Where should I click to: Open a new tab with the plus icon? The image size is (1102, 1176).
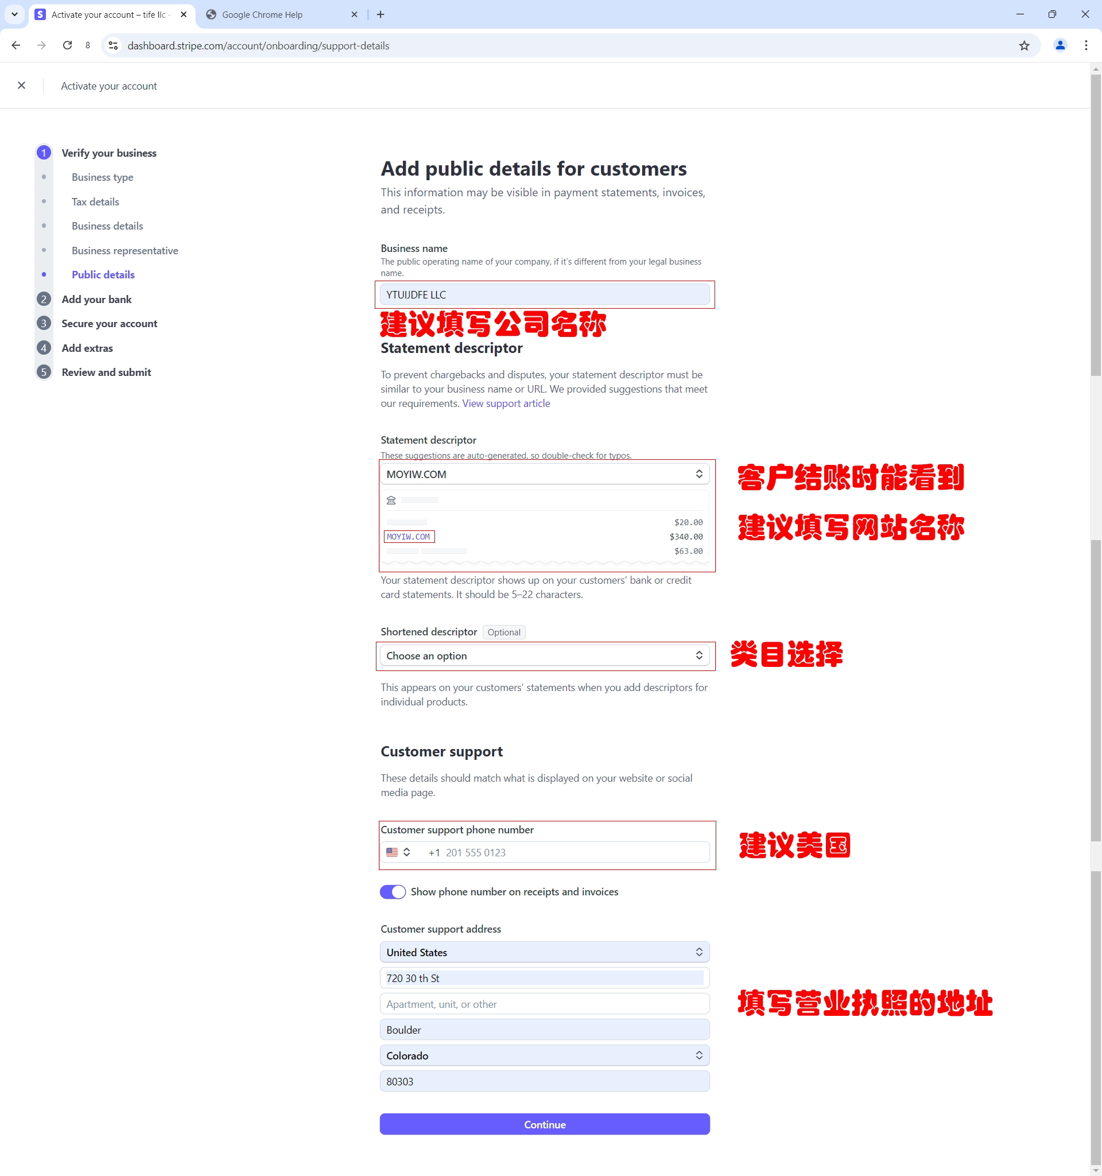(x=381, y=15)
